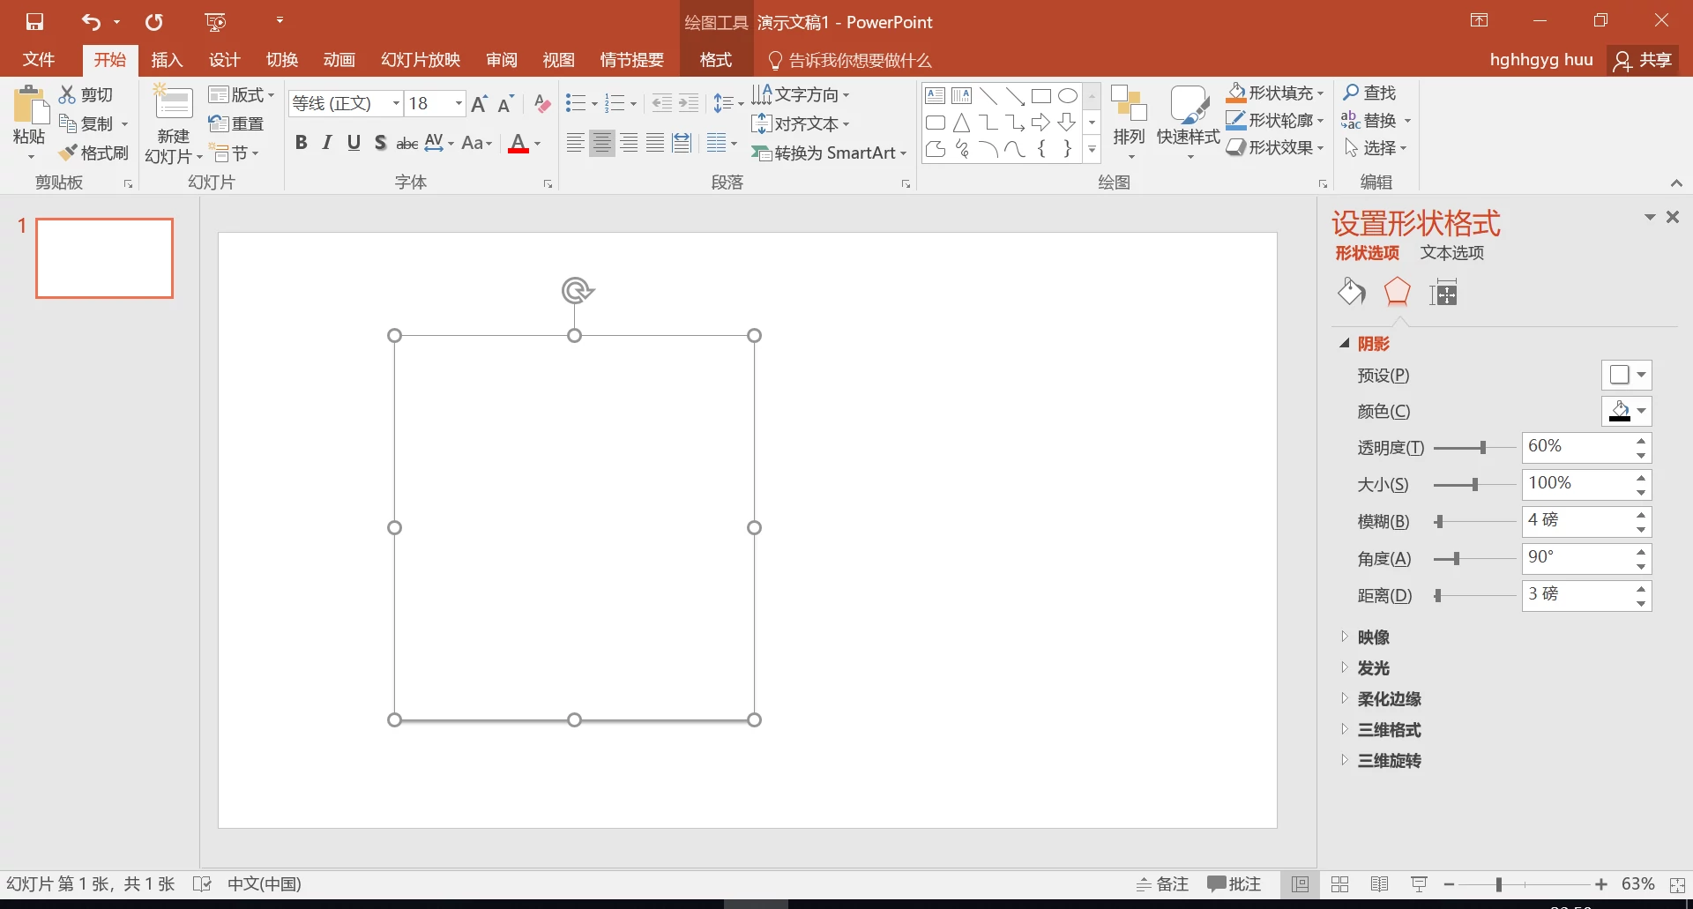
Task: Select the oval shape in shapes gallery
Action: tap(1068, 96)
